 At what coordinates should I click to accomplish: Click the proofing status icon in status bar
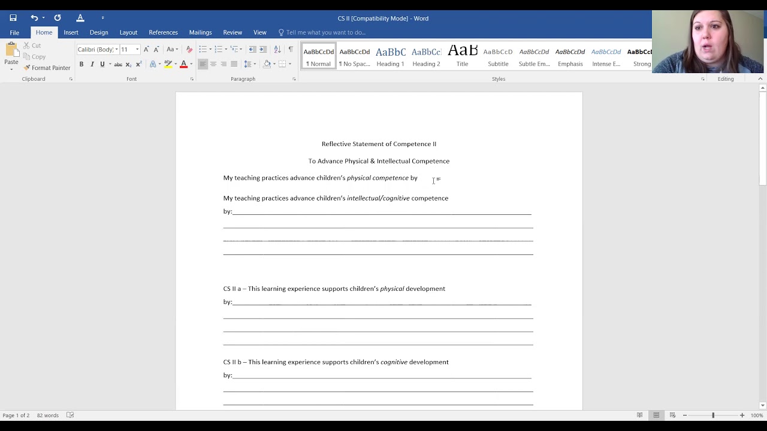click(70, 415)
